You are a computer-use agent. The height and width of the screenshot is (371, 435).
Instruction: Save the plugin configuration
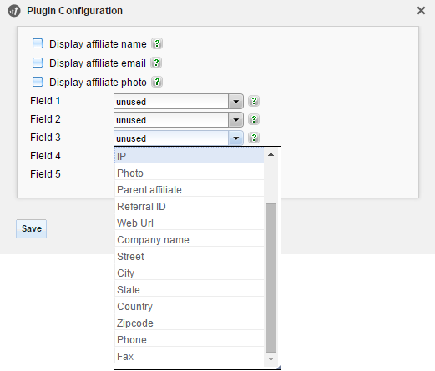click(31, 228)
